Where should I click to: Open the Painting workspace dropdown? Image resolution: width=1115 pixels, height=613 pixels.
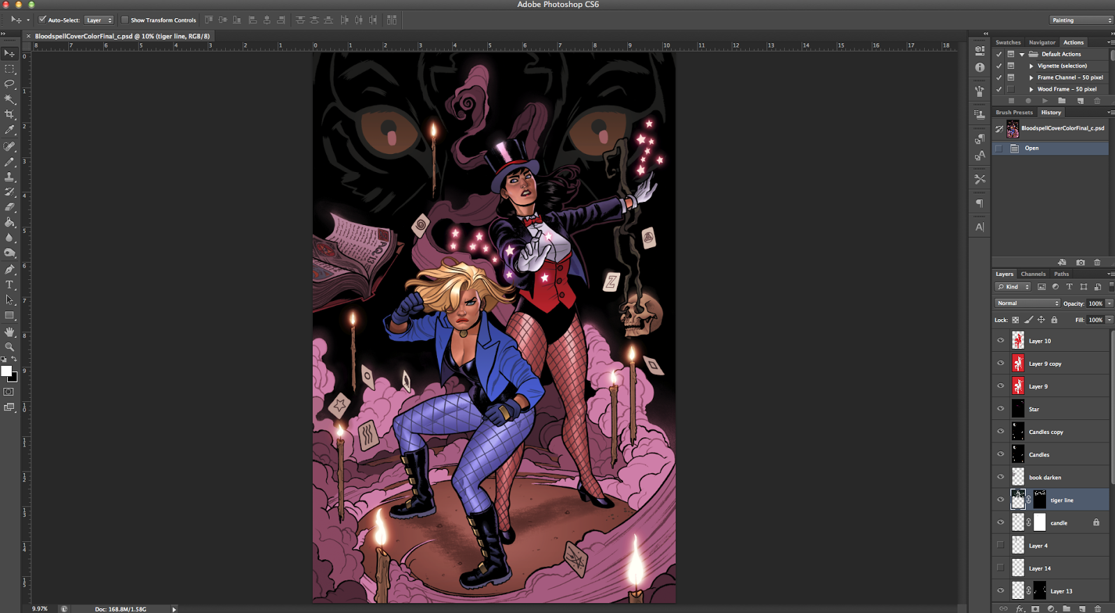(x=1081, y=20)
